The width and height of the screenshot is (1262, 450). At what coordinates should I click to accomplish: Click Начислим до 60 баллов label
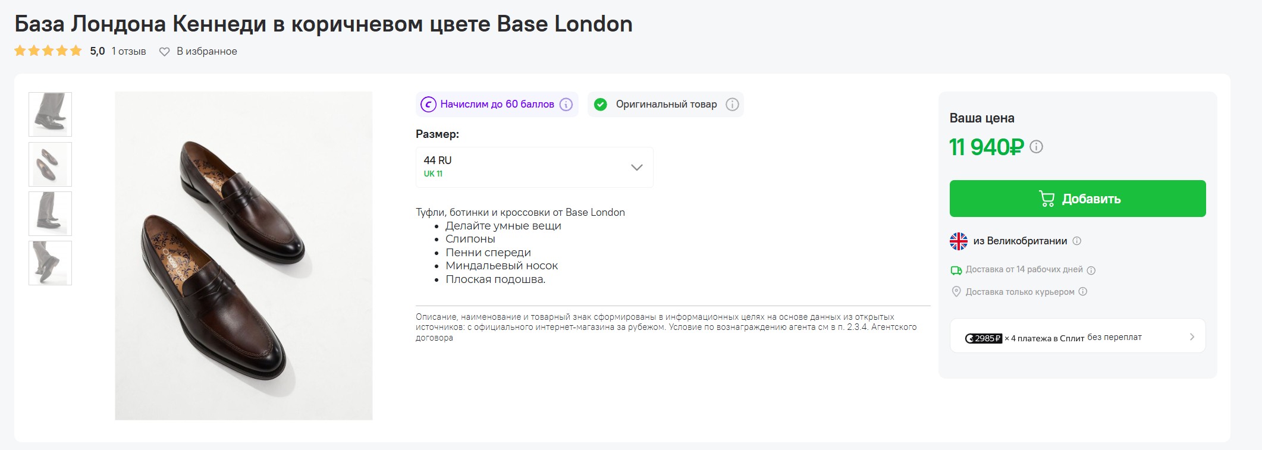click(x=497, y=105)
